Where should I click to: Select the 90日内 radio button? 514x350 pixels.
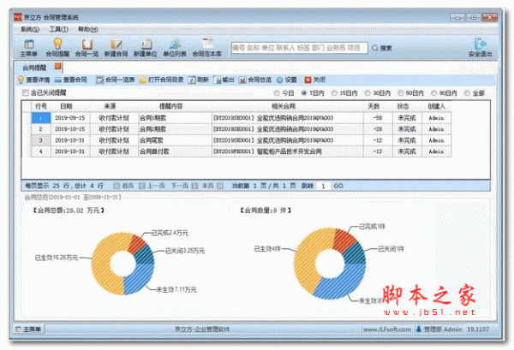433,93
